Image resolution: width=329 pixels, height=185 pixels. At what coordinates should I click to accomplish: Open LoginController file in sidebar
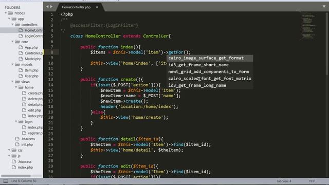click(x=33, y=36)
